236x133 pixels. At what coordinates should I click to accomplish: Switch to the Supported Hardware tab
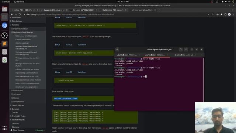coord(54,10)
